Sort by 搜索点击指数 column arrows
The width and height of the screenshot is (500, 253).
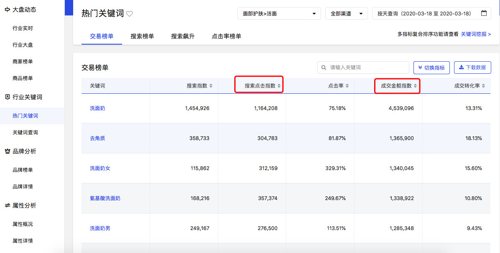click(x=279, y=86)
